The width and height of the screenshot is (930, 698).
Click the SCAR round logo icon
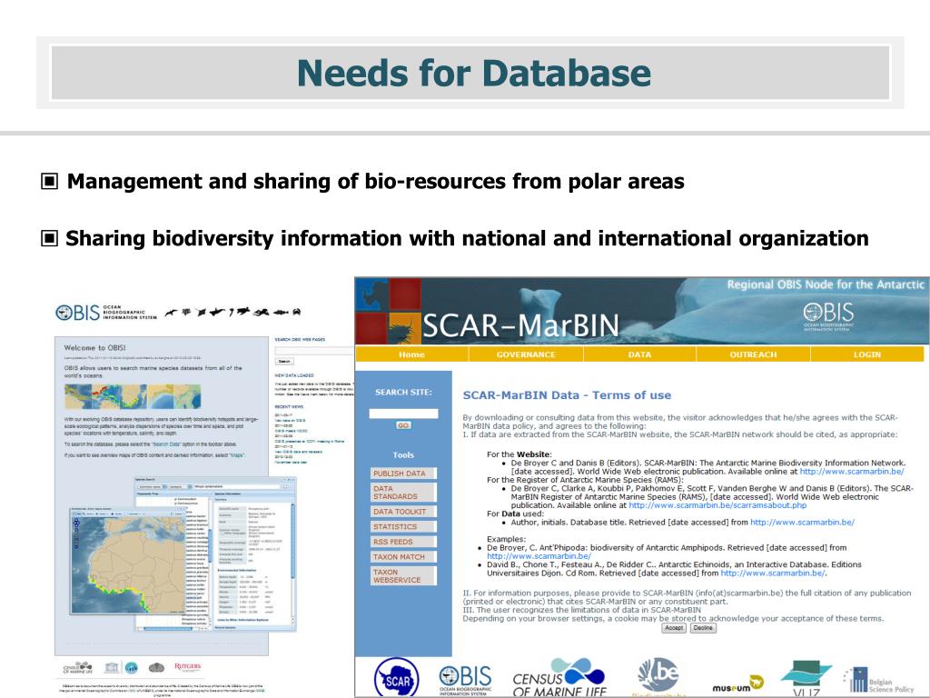397,678
